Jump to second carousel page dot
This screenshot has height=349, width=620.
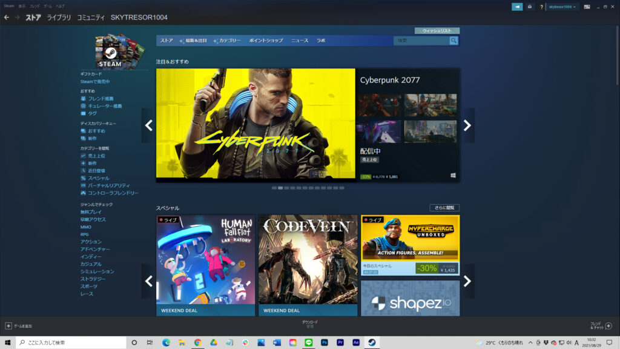[x=280, y=188]
